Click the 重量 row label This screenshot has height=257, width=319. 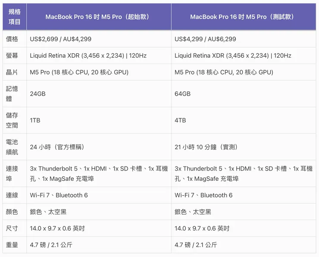(x=13, y=245)
